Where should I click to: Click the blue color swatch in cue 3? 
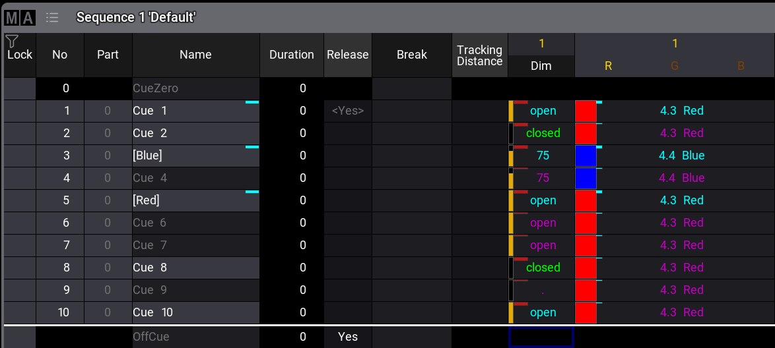tap(586, 156)
